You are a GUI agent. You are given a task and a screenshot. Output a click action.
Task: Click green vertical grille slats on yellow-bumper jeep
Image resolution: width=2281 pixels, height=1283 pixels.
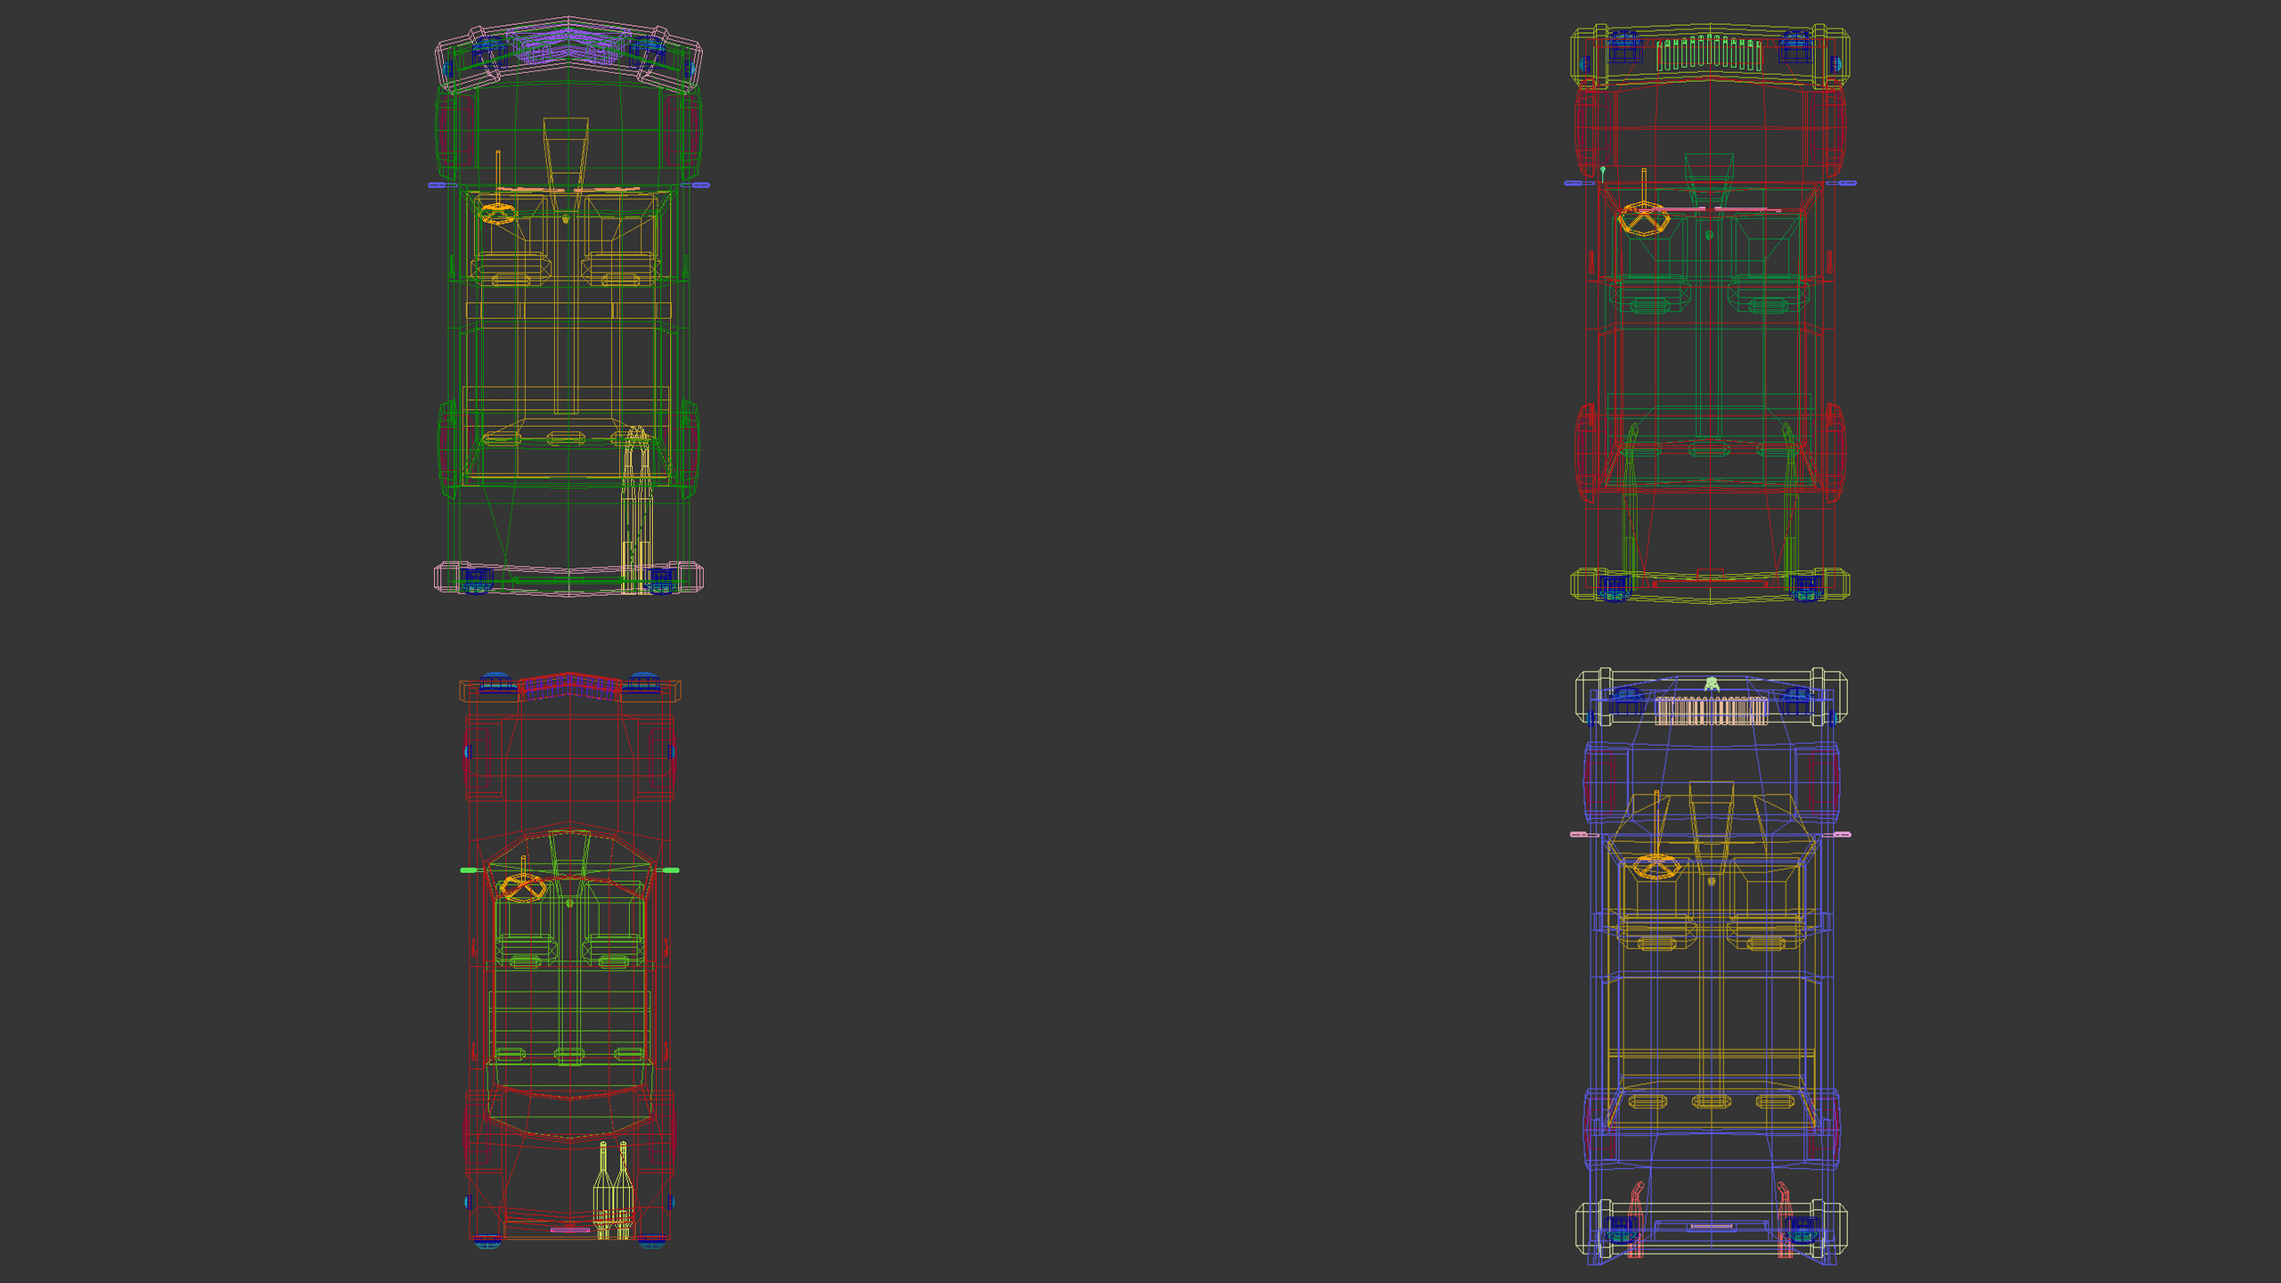1708,55
